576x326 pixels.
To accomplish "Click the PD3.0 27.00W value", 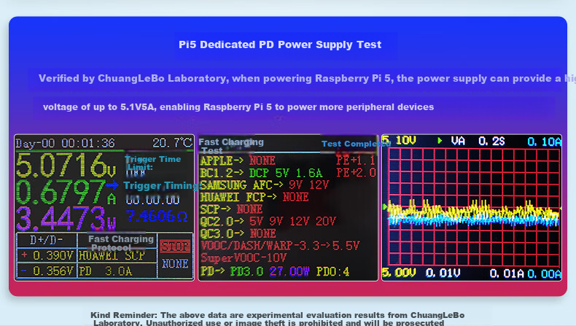I will (x=270, y=271).
